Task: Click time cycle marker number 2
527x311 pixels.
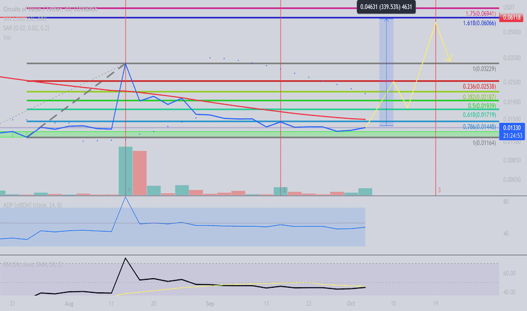Action: (x=284, y=191)
